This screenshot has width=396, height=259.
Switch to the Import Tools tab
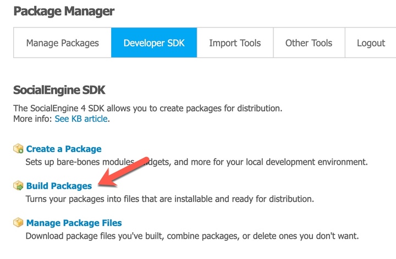235,43
